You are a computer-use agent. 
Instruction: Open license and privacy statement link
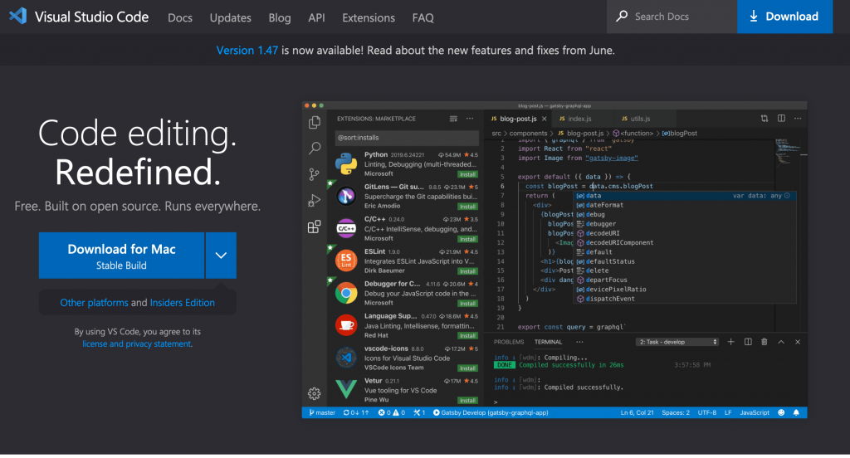[137, 343]
